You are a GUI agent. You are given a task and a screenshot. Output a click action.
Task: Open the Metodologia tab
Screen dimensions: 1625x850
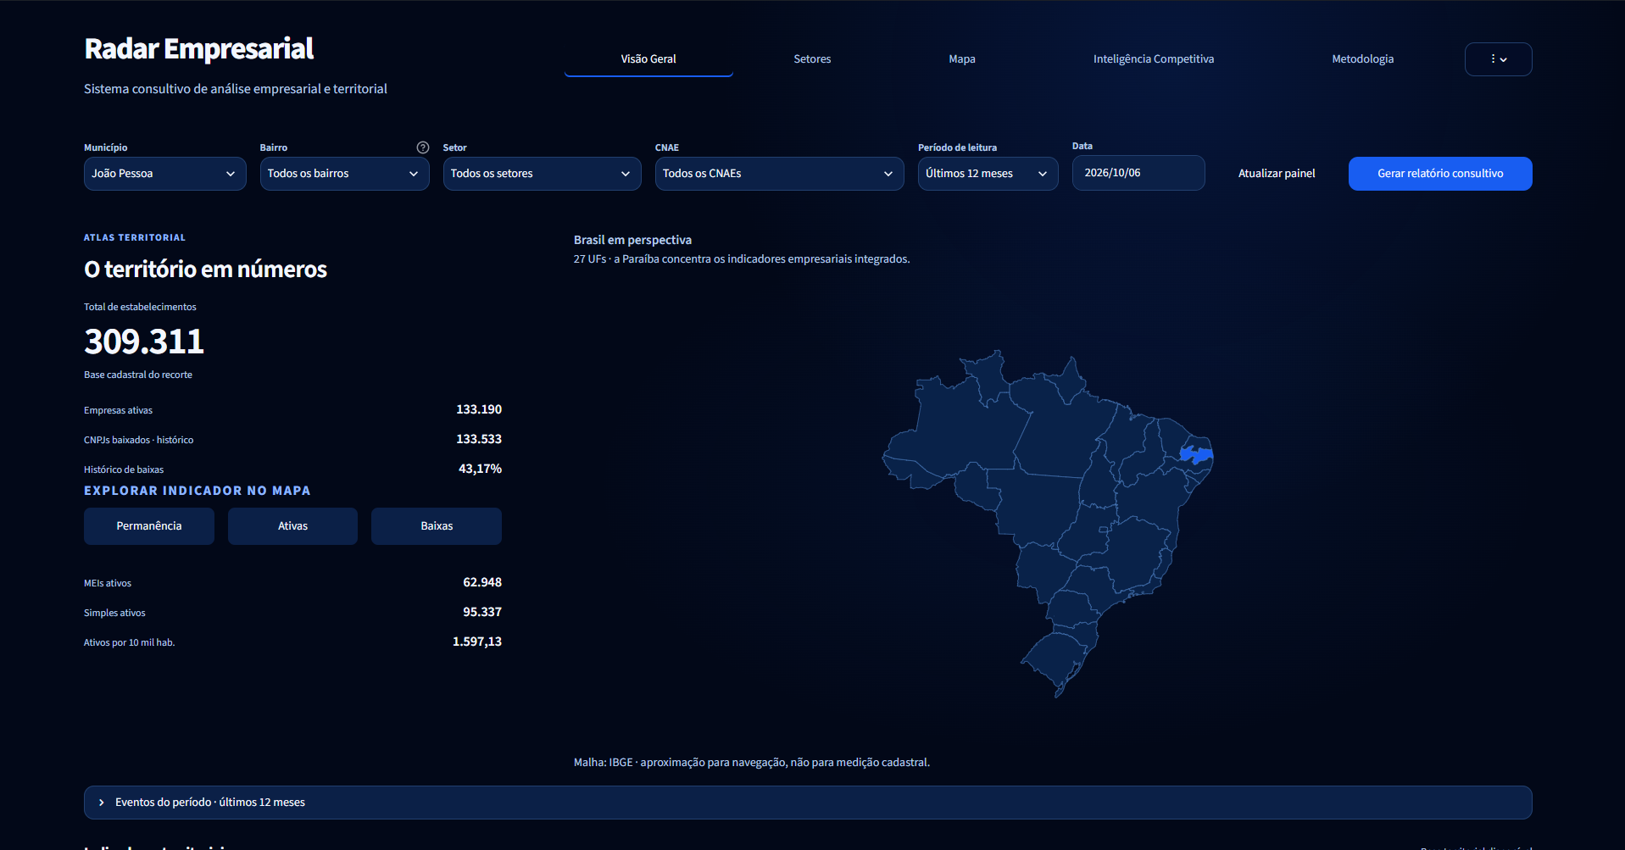click(x=1362, y=59)
